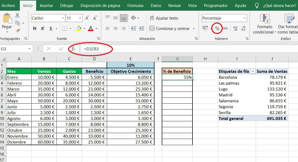The height and width of the screenshot is (162, 298).
Task: Click the accounting currency format icon
Action: coord(205,29)
